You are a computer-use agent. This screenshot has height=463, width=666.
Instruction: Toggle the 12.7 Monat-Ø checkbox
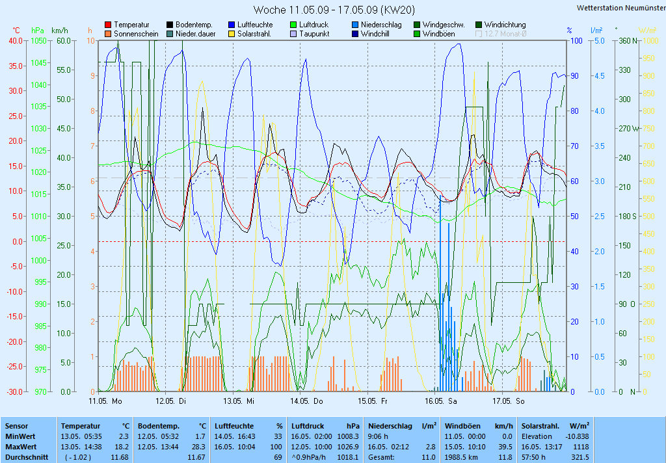pyautogui.click(x=479, y=34)
